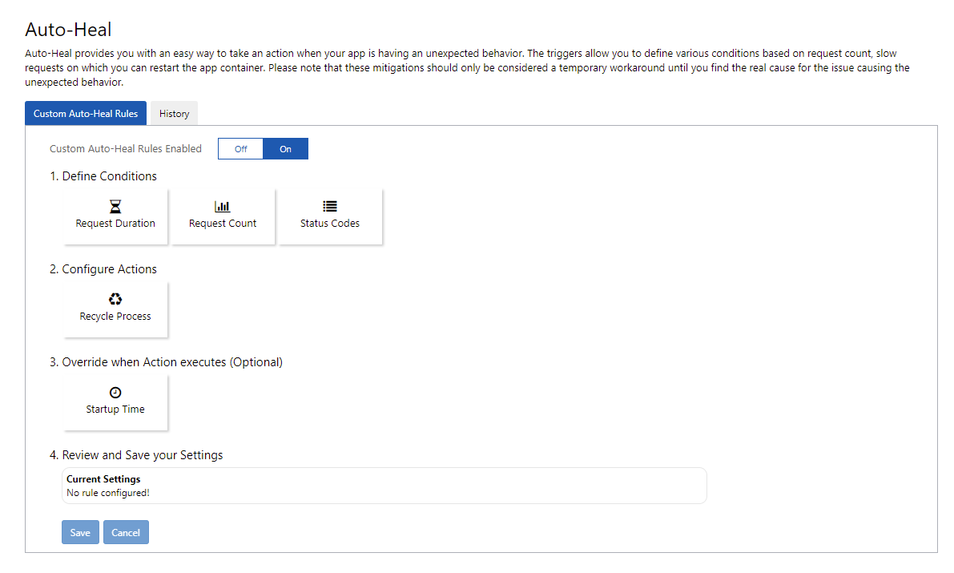Click the clock icon for Startup Time
Viewport: 954px width, 573px height.
115,393
